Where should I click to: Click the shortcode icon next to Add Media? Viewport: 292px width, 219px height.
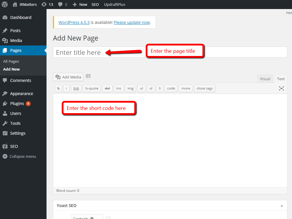pos(88,76)
